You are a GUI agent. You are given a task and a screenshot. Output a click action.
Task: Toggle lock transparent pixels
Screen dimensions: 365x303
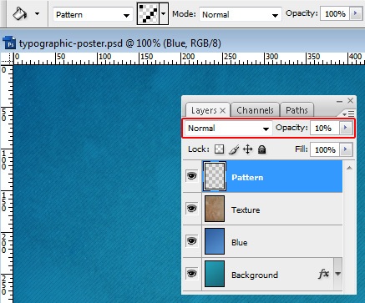click(x=219, y=149)
